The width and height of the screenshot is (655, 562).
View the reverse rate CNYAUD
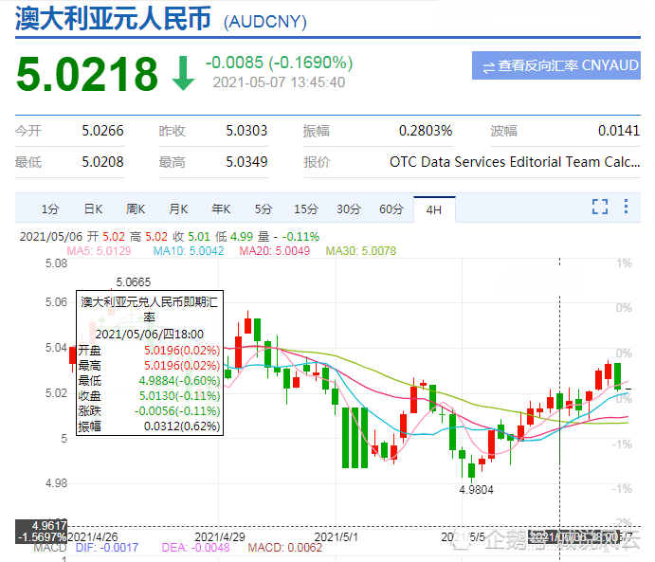coord(556,65)
